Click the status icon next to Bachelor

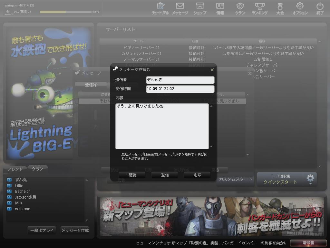tap(9, 191)
